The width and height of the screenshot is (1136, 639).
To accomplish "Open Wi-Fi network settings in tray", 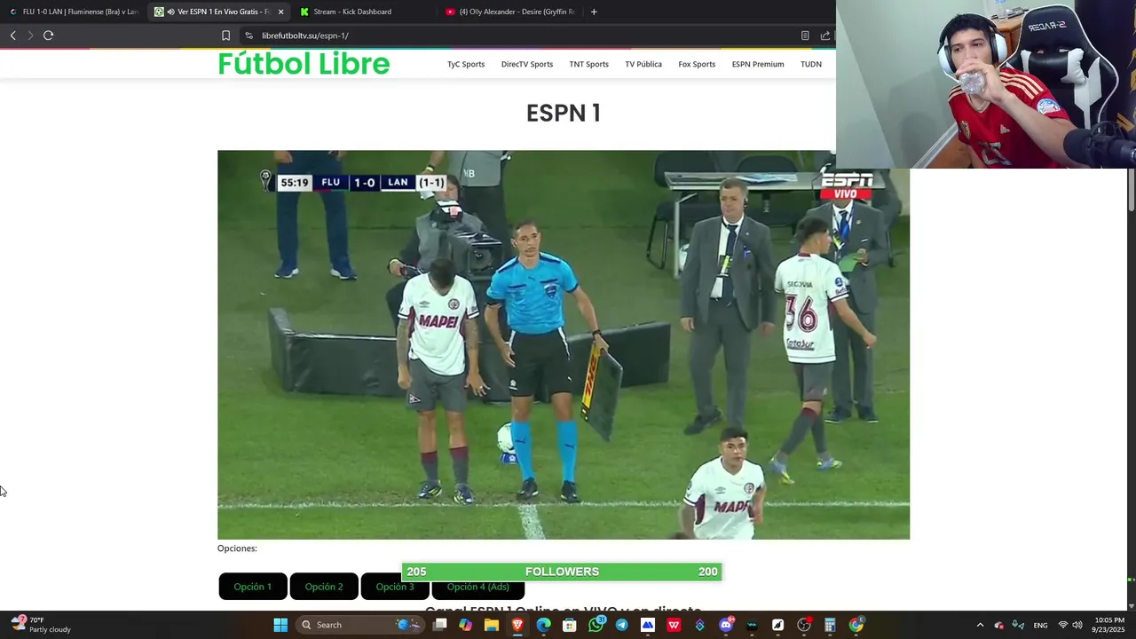I will coord(1062,625).
